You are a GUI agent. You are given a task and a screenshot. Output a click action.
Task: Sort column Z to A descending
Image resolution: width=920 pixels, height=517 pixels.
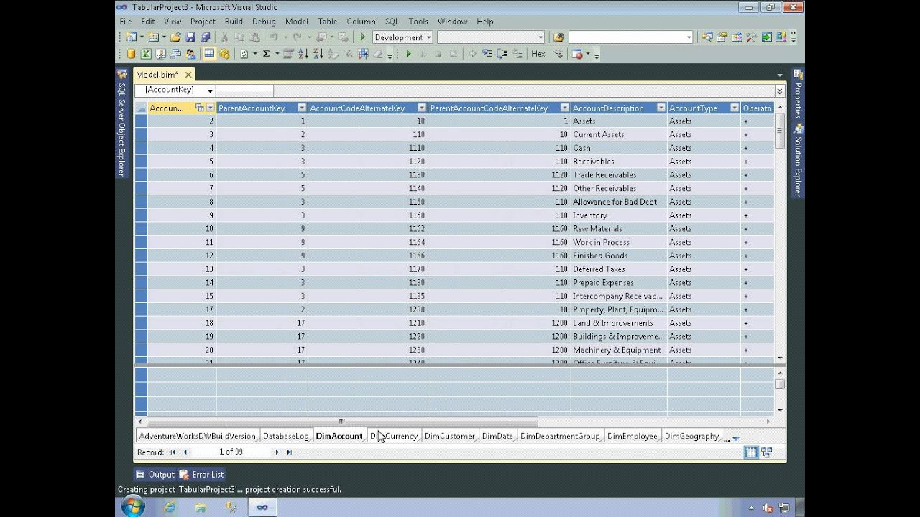pyautogui.click(x=318, y=54)
